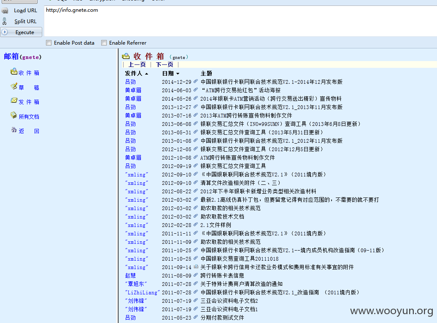Screen dimensions: 437x323
Task: Click attachment icon for 2012-08-22 message
Action: 196,191
